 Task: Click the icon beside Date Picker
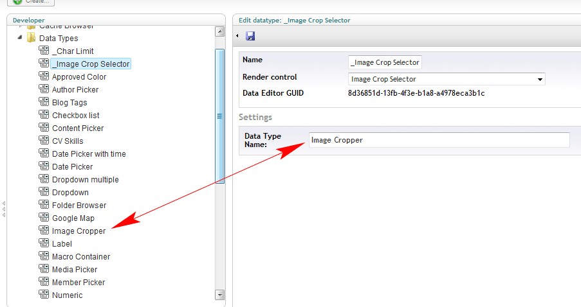[44, 166]
